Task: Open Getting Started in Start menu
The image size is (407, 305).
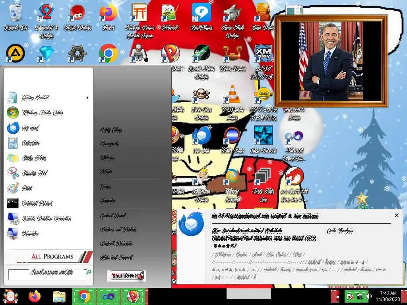Action: coord(48,98)
